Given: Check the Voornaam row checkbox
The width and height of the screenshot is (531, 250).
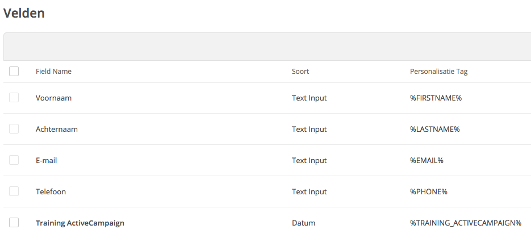Looking at the screenshot, I should coord(14,98).
